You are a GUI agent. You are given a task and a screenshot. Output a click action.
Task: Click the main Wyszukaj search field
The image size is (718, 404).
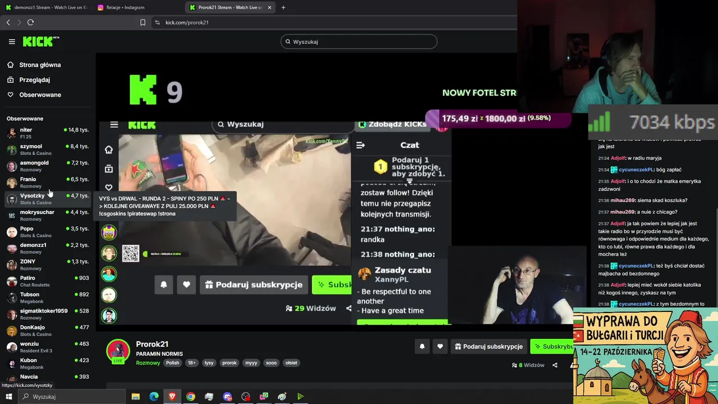pos(359,42)
